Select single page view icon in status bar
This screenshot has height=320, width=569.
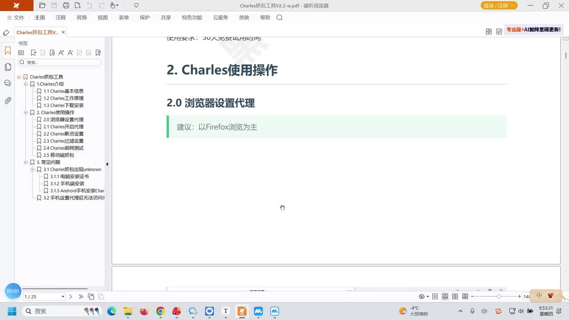tap(435, 296)
